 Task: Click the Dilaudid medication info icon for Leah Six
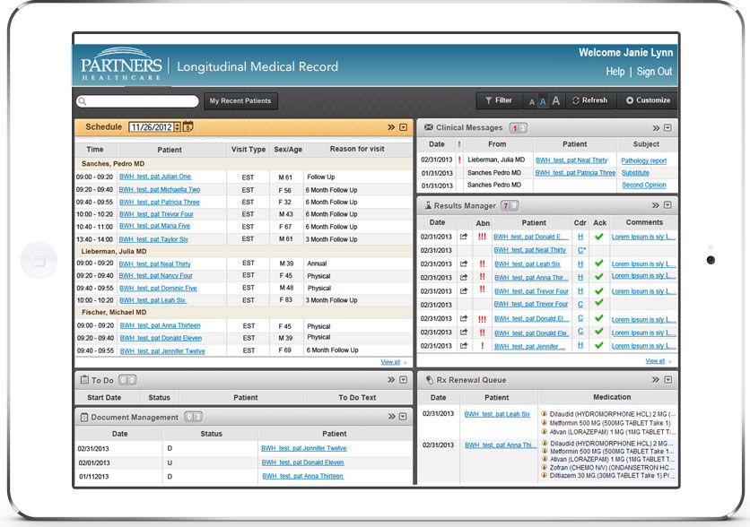click(x=544, y=416)
